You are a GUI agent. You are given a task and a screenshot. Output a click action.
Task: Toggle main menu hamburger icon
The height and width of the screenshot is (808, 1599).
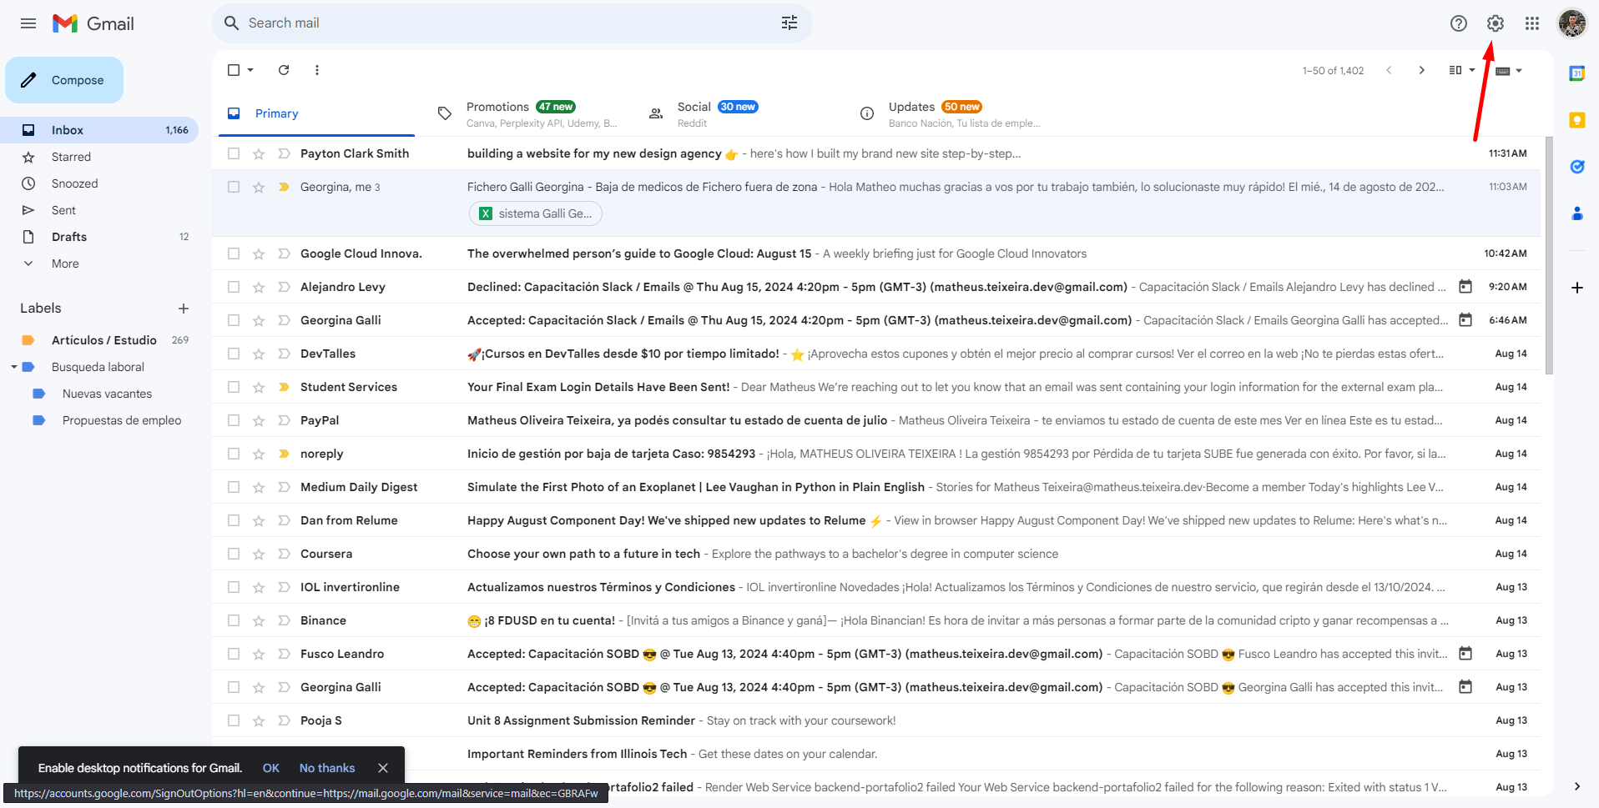click(x=28, y=23)
